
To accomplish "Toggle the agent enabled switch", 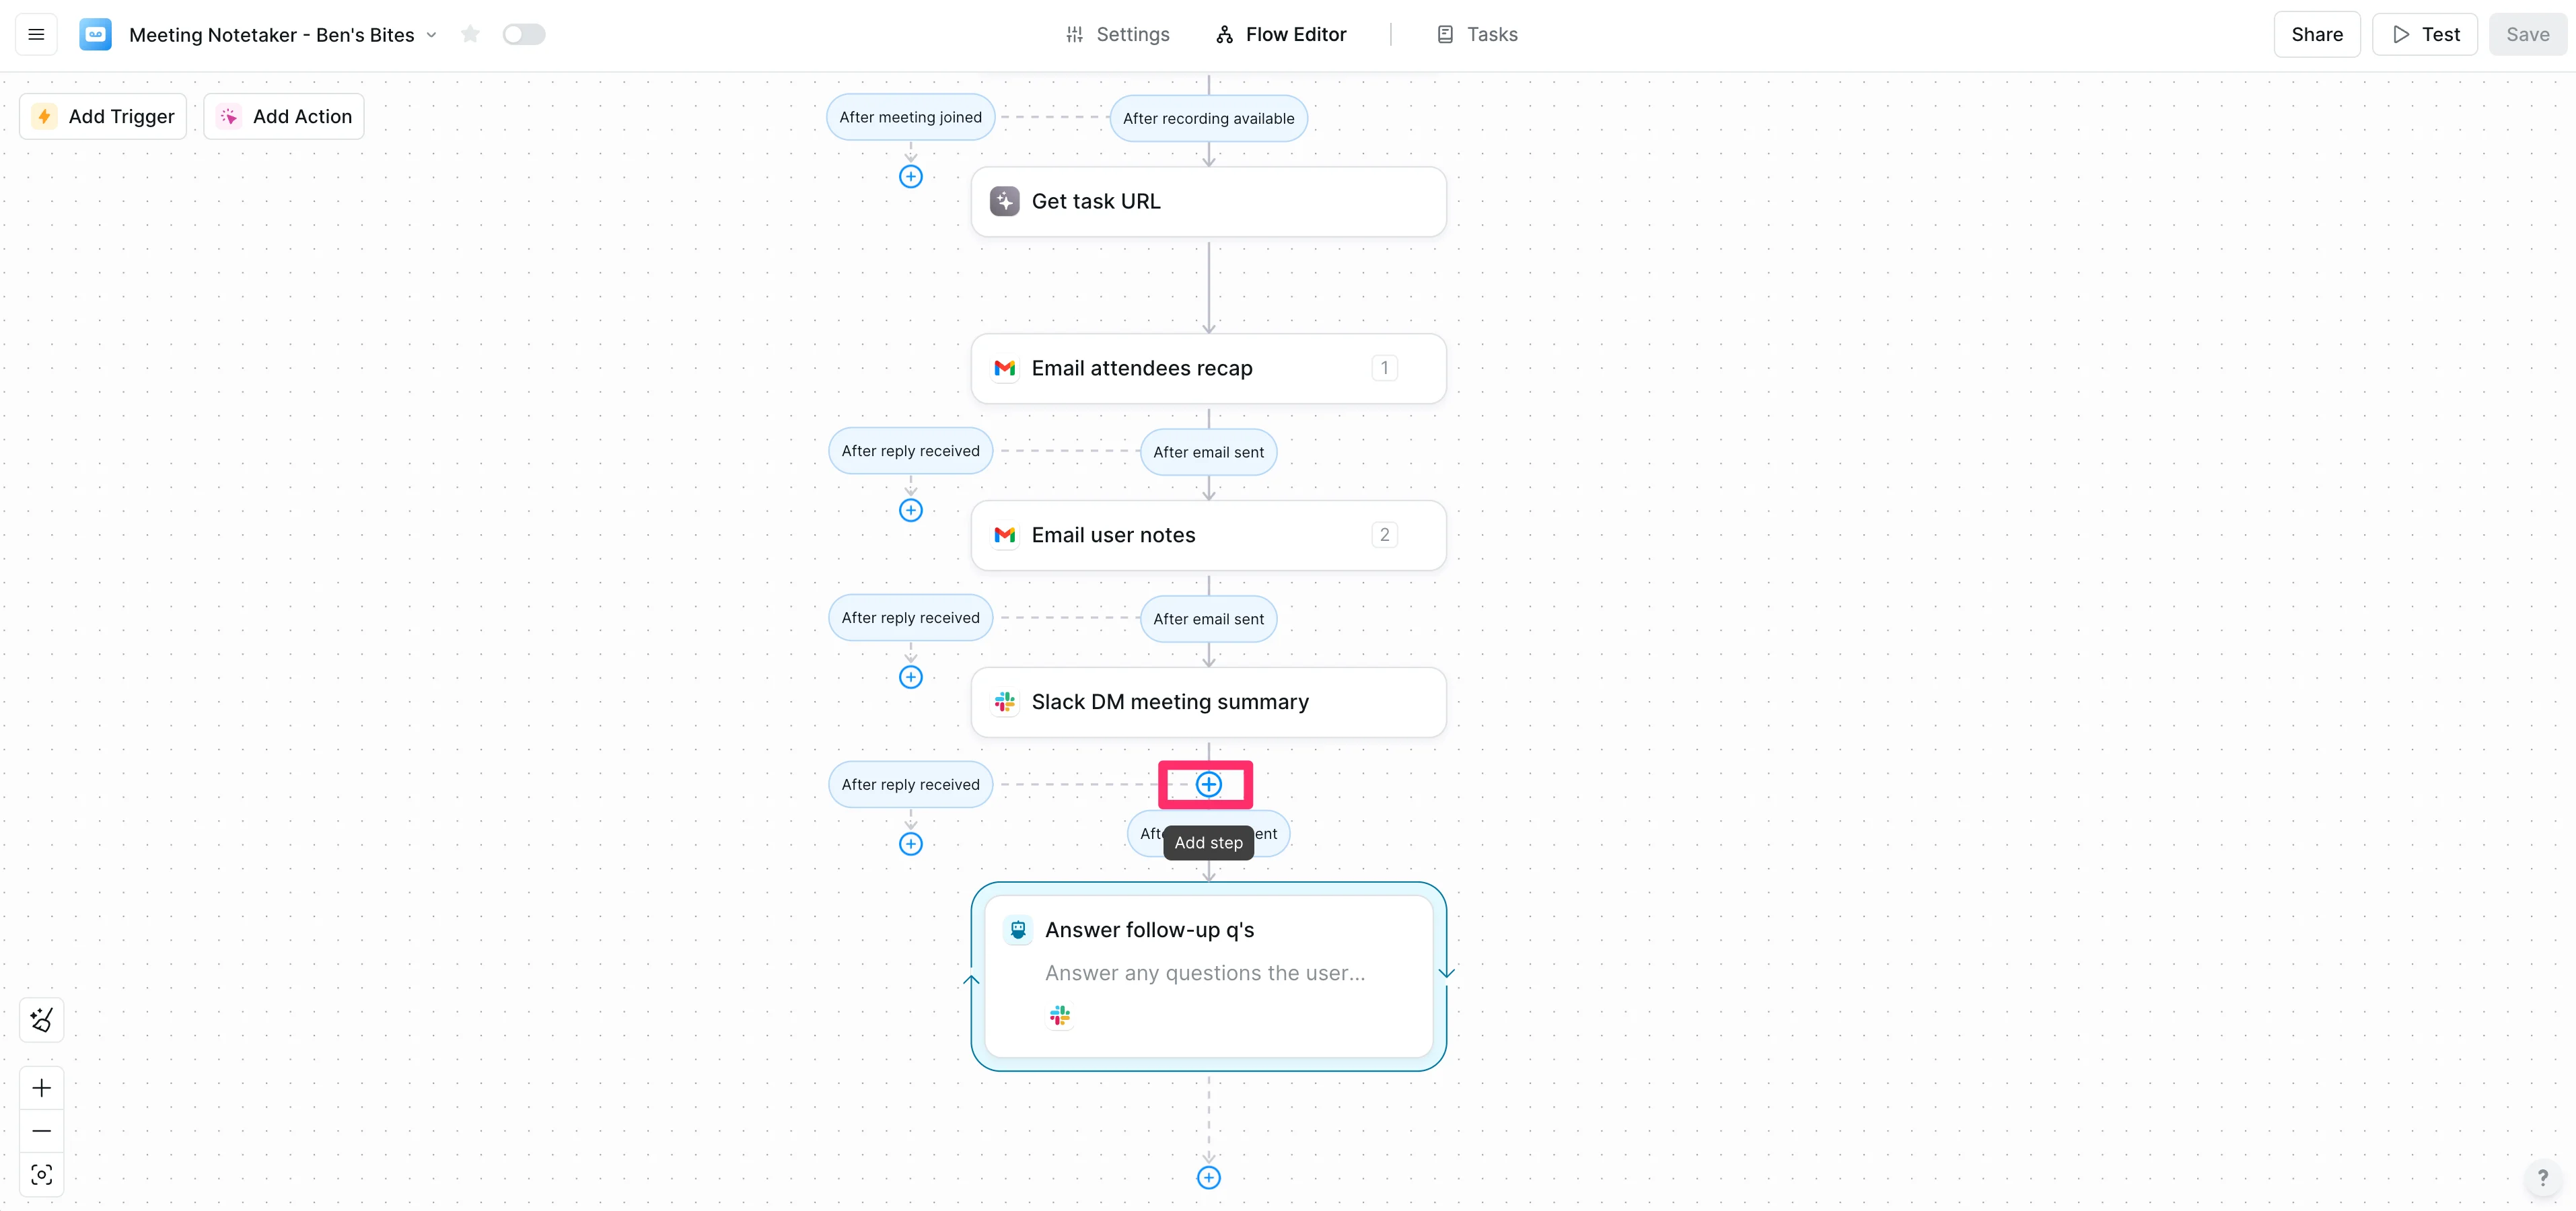I will (x=523, y=34).
